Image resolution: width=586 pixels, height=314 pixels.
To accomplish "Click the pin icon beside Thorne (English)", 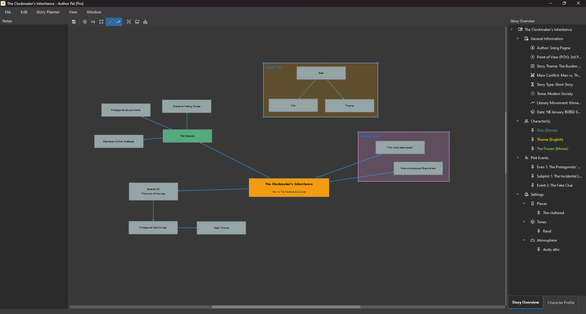I will [x=532, y=139].
